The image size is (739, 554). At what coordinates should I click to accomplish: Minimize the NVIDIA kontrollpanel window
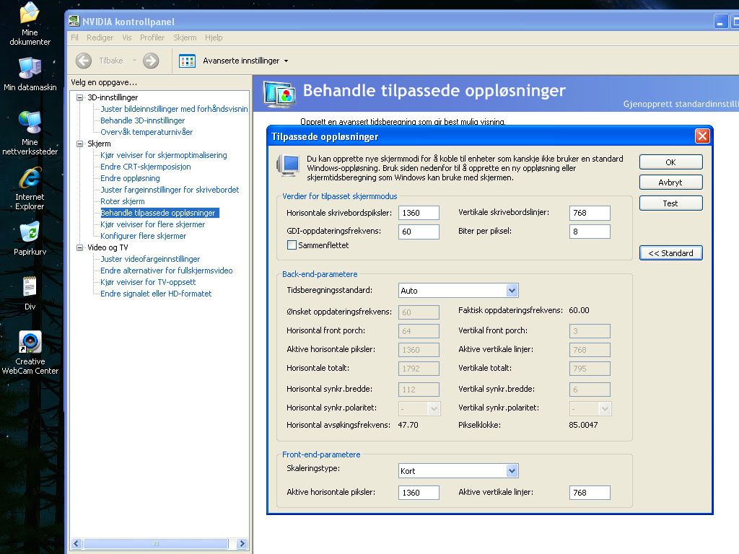[x=721, y=22]
